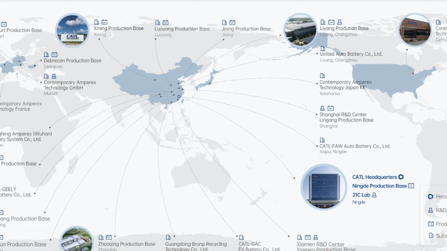Screen dimensions: 447x251
Task: Click the production legend icon
Action: (x=431, y=224)
